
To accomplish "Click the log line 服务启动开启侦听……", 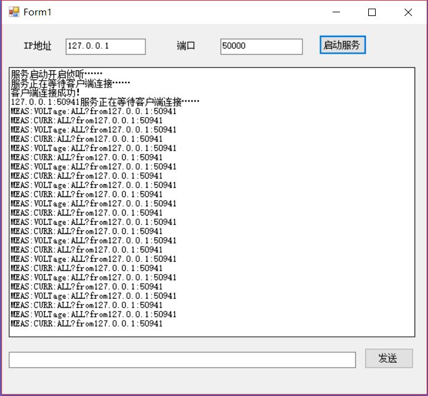I will [x=57, y=74].
